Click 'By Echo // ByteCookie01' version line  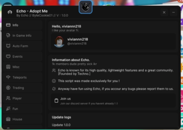pyautogui.click(x=42, y=16)
